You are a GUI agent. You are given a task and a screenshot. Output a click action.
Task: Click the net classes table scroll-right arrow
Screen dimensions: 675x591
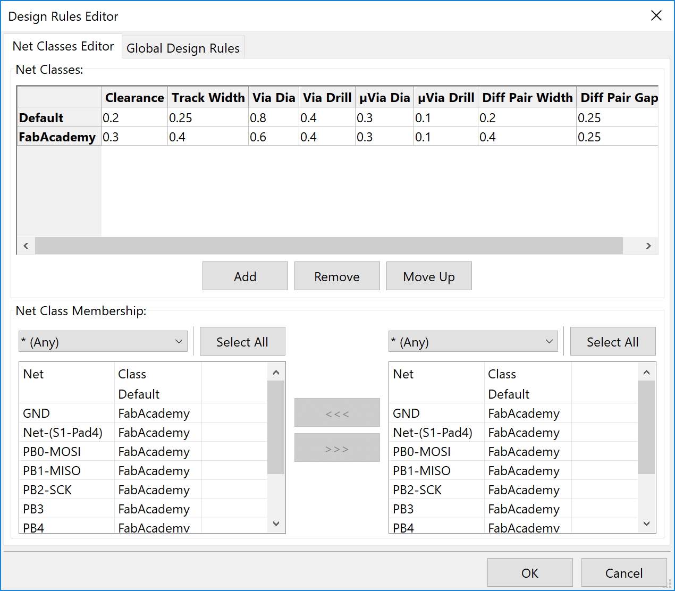click(648, 246)
